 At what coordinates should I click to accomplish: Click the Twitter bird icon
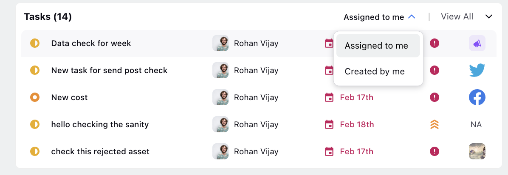(477, 70)
